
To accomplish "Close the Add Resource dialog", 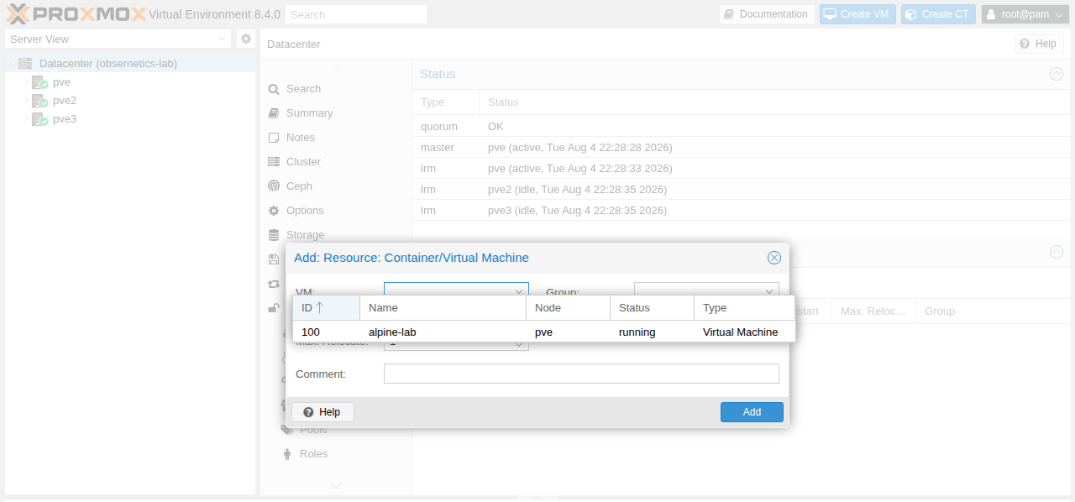I will [x=774, y=258].
